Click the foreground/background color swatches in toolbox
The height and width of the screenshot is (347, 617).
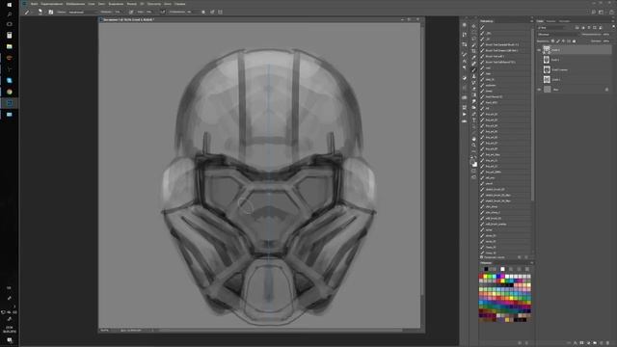click(x=473, y=163)
